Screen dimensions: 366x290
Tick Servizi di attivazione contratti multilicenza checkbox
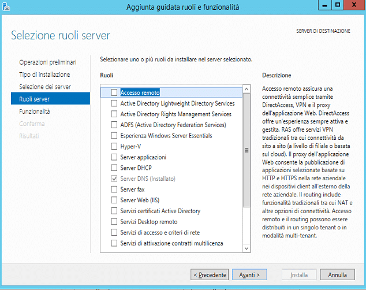(114, 243)
